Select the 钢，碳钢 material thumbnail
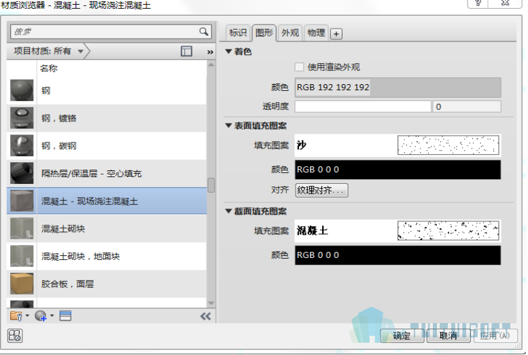528x355 pixels. [x=22, y=145]
